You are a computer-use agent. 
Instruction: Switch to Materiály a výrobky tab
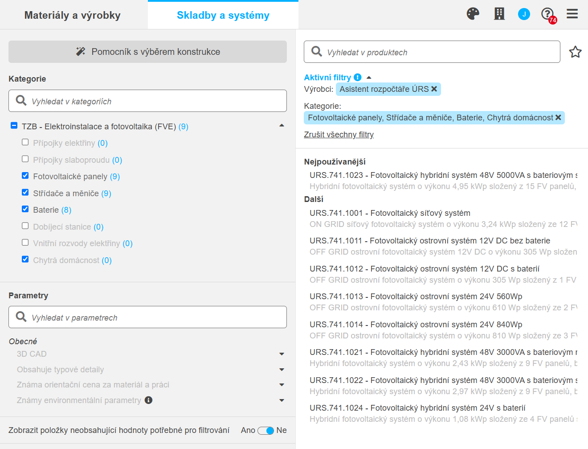[73, 15]
